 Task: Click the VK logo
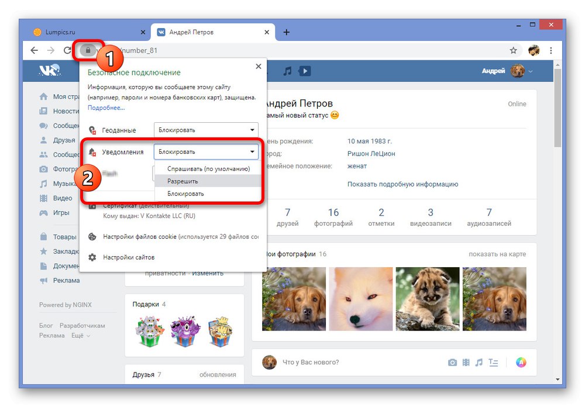(49, 71)
